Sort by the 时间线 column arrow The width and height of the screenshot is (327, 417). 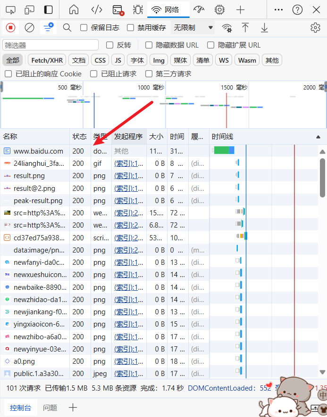[x=318, y=137]
